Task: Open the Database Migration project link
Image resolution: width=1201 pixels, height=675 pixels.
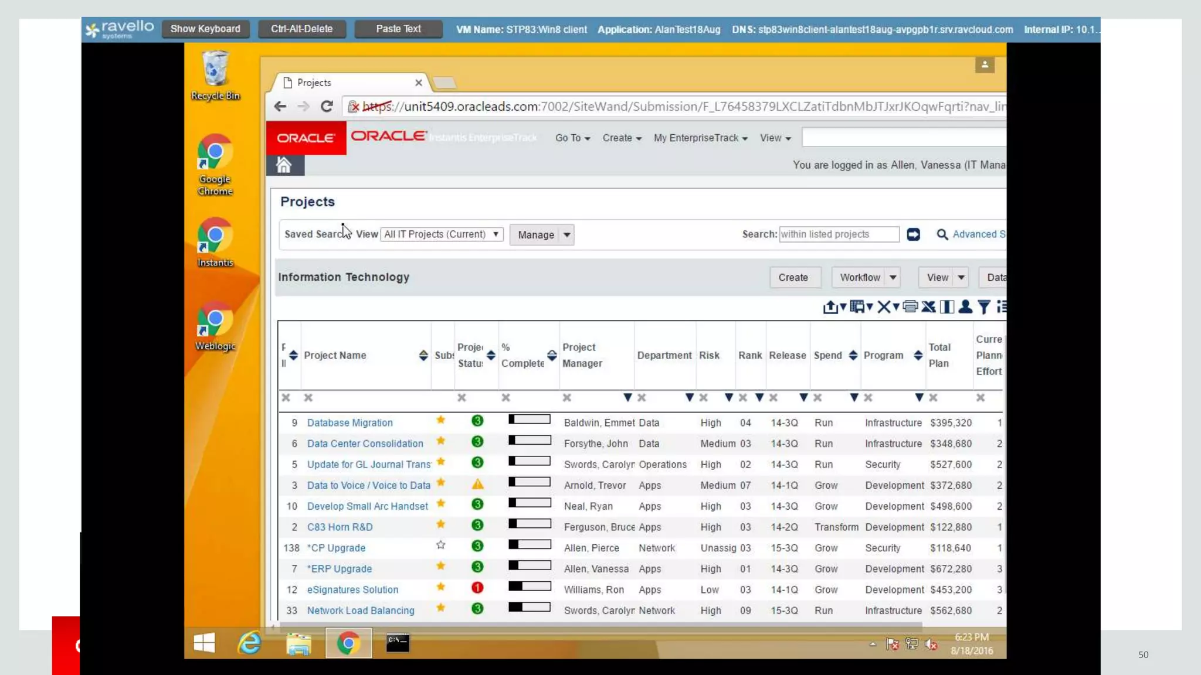Action: point(350,423)
